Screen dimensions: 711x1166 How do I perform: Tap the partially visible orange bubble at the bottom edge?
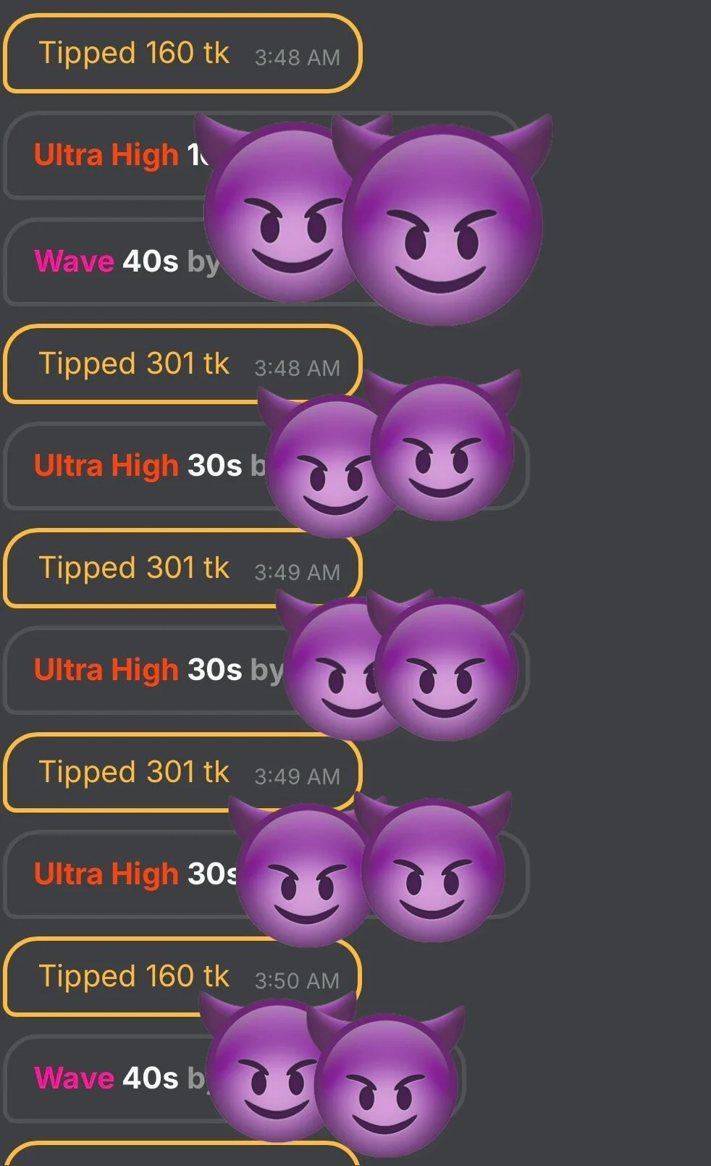(x=182, y=1154)
